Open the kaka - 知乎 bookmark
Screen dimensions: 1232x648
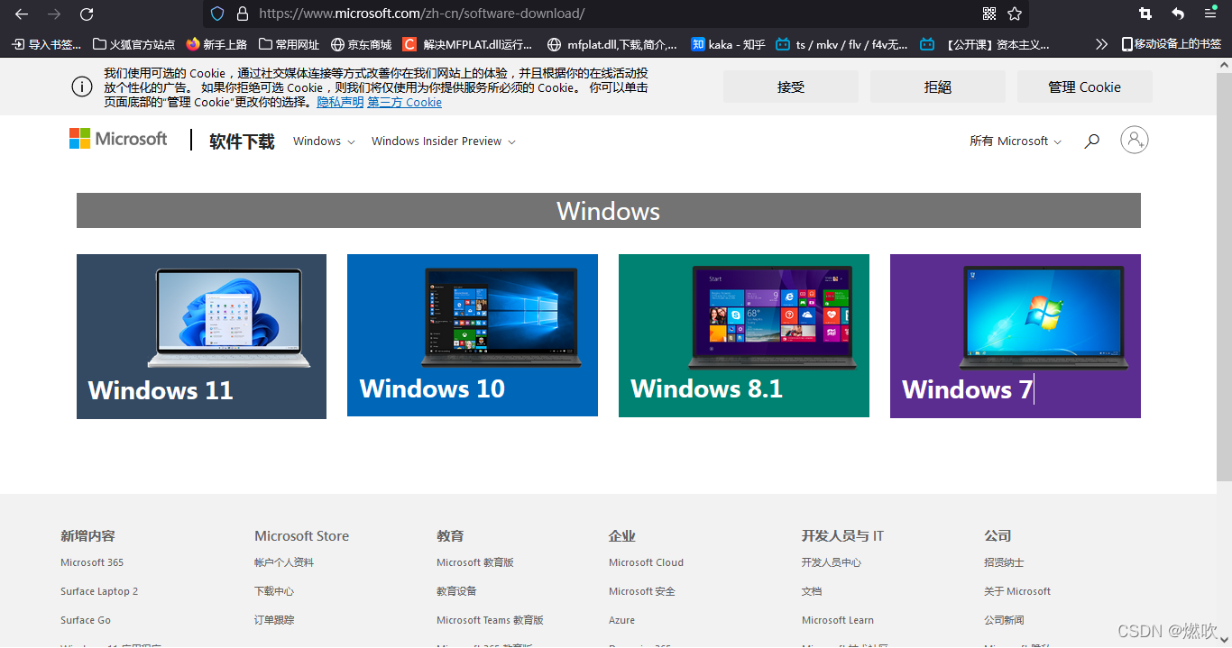[728, 44]
